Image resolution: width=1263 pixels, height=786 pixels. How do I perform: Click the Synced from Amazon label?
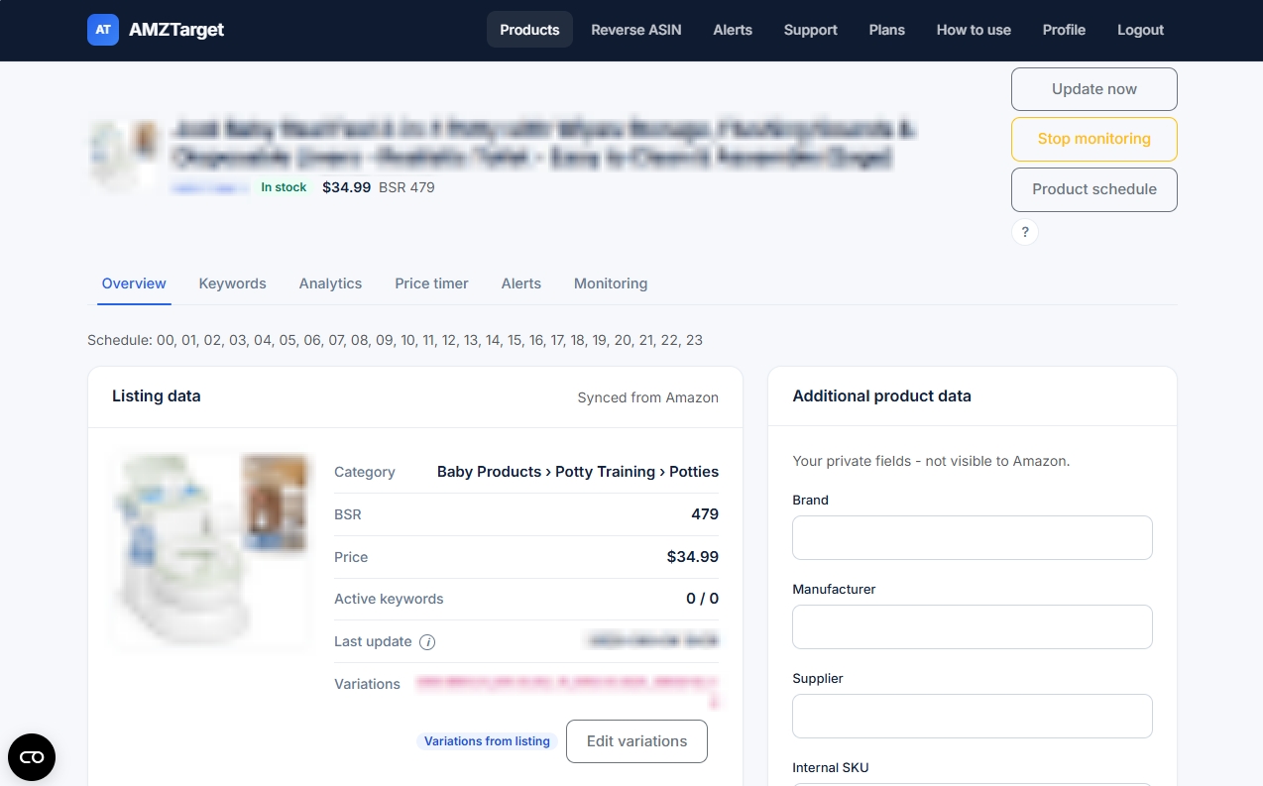click(x=648, y=397)
